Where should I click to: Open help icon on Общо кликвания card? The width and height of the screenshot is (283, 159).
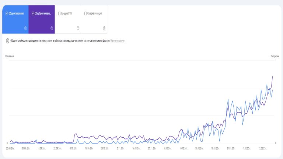25,28
